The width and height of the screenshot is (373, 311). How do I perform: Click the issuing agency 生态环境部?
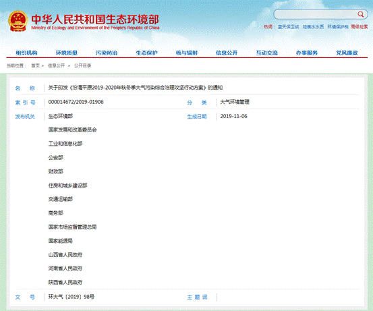[61, 116]
